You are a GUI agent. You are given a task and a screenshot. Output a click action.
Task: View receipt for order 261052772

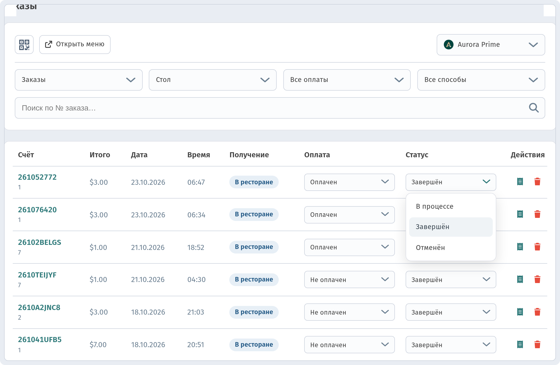(520, 182)
